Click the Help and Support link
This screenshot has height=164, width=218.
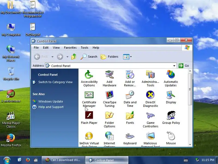[51, 107]
